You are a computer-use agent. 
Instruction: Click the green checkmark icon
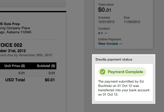[x=102, y=72]
